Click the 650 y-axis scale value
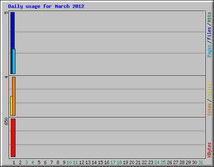Screen dimensions: 214x167 click(6, 121)
